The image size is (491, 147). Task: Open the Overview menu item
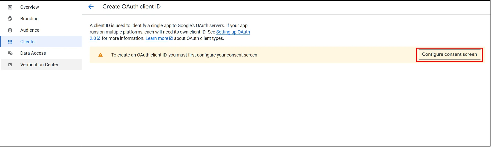[41, 7]
